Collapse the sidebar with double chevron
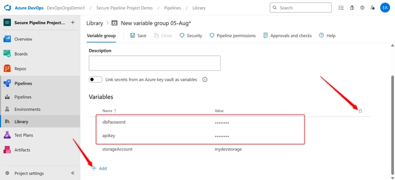 73,173
